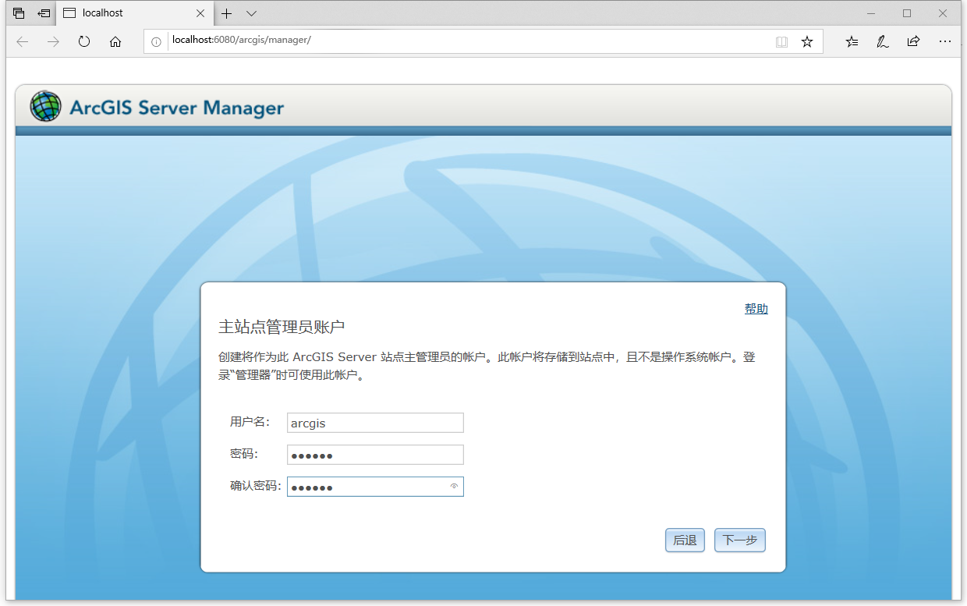This screenshot has width=967, height=606.
Task: Click the 密码: label
Action: (244, 454)
